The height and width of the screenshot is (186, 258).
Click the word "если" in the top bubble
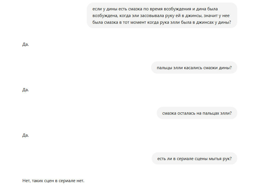pyautogui.click(x=97, y=9)
